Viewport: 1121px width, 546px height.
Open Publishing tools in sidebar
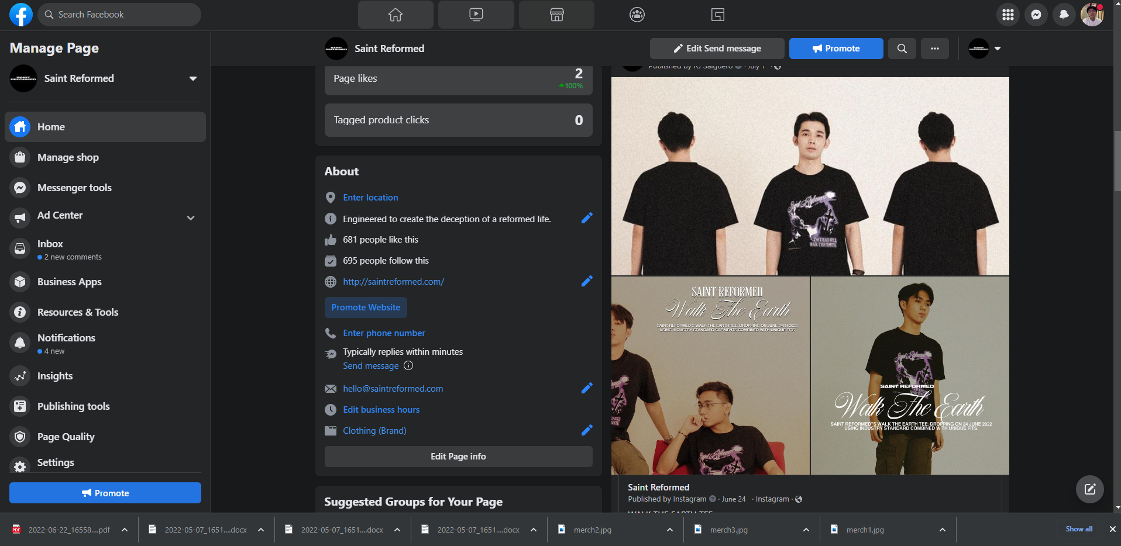coord(105,406)
